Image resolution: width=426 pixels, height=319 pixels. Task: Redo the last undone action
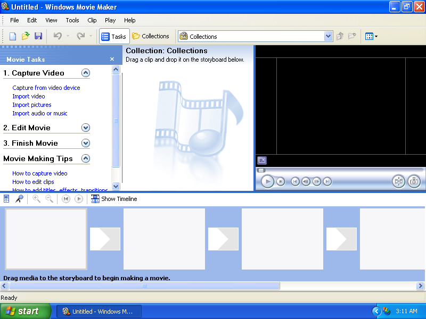point(81,36)
